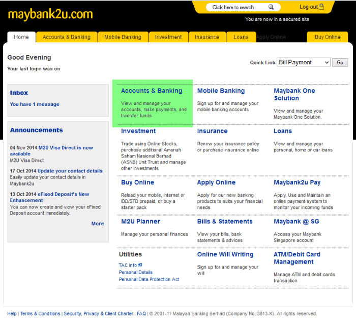Switch to the Home tab
The width and height of the screenshot is (356, 321).
[x=21, y=37]
